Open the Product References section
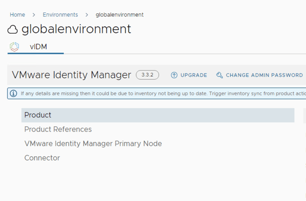Screen dimensions: 306x201 pyautogui.click(x=58, y=129)
